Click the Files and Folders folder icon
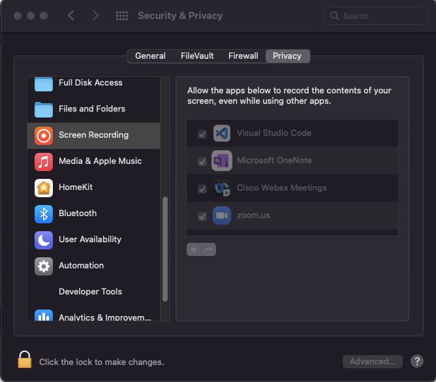Image resolution: width=436 pixels, height=382 pixels. [x=44, y=109]
